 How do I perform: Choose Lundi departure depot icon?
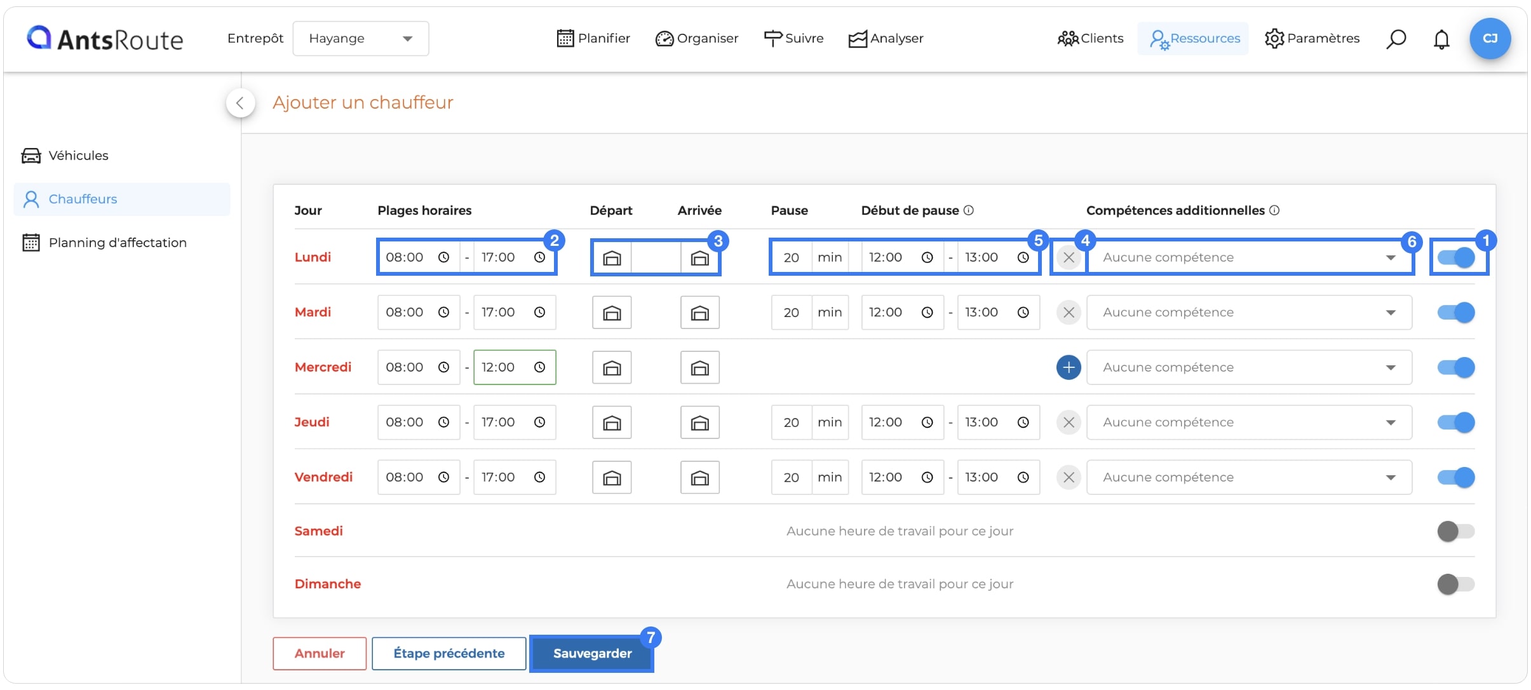612,258
